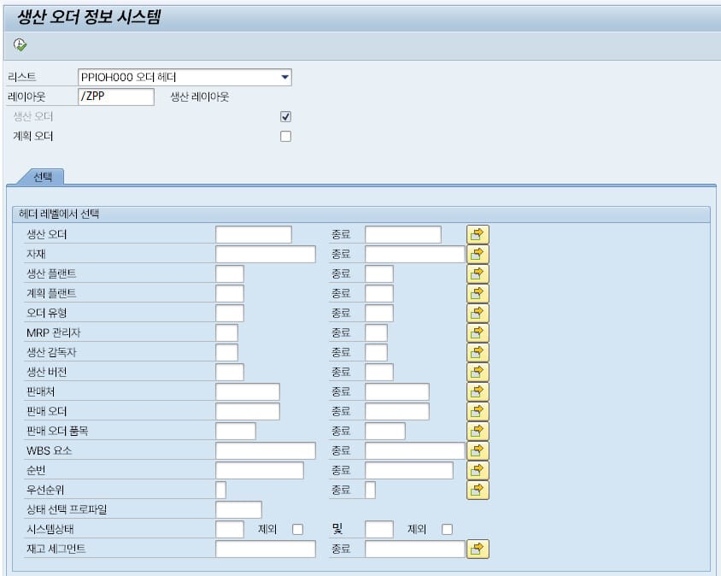Viewport: 721px width, 576px height.
Task: Check first 제외 box beside 시스템상태
Action: [298, 529]
